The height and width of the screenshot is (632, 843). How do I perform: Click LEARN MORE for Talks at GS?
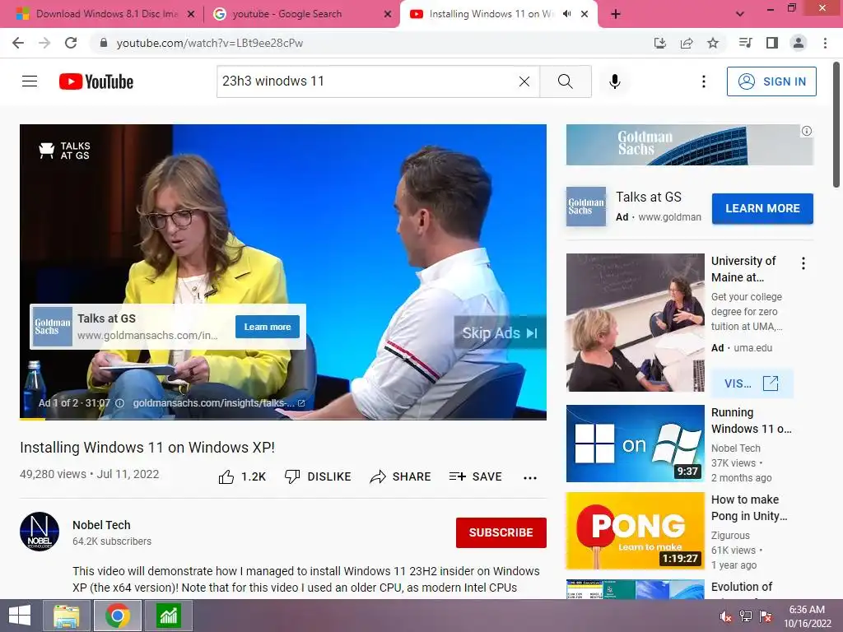762,208
